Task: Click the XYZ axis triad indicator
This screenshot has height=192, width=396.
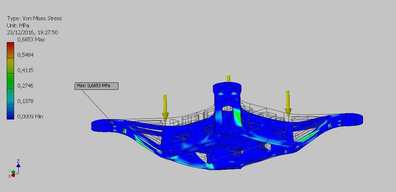Action: tap(14, 169)
